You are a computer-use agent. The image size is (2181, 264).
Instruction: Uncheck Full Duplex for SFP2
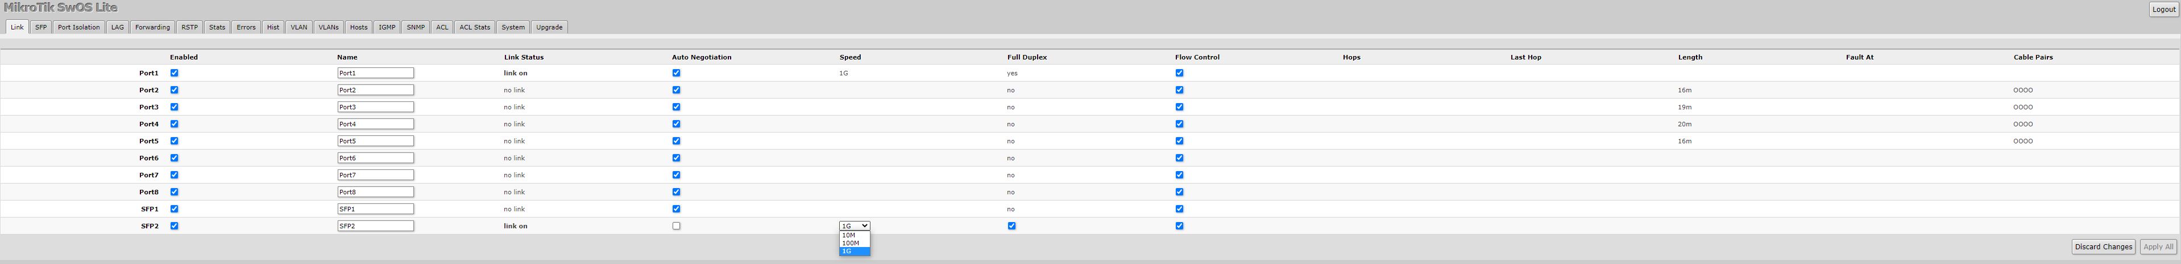click(x=1011, y=226)
